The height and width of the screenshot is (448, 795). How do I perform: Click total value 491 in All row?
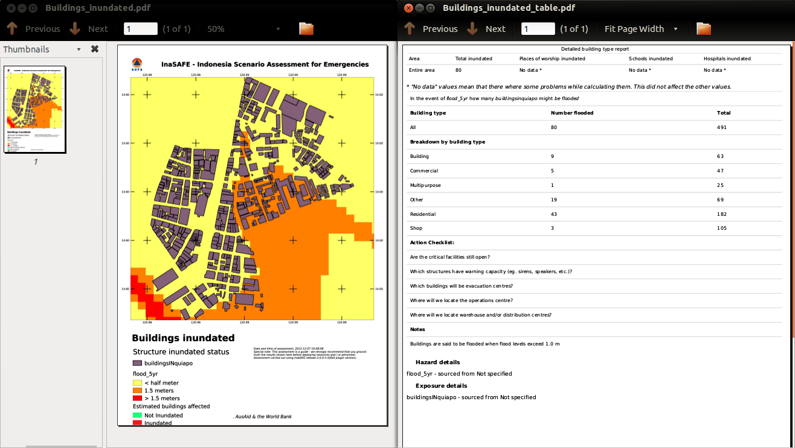tap(722, 127)
